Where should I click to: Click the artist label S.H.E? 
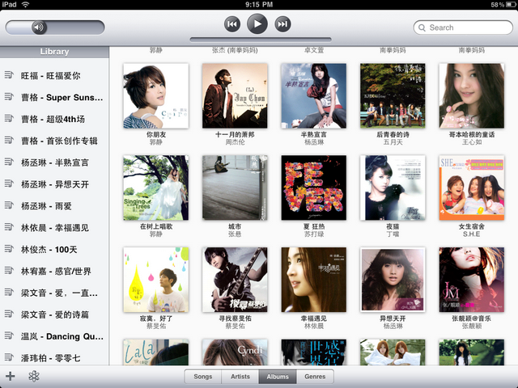(x=471, y=234)
